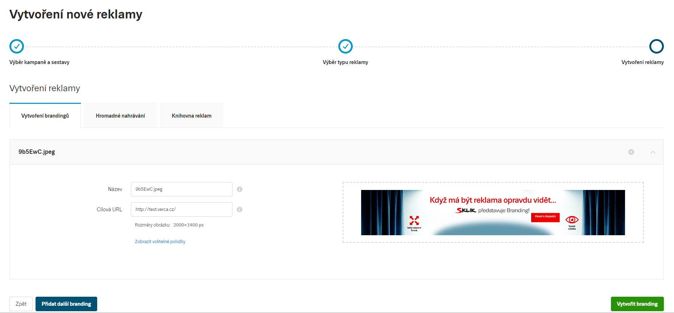The image size is (674, 313).
Task: Click the info icon next to Cílová URL
Action: (240, 210)
